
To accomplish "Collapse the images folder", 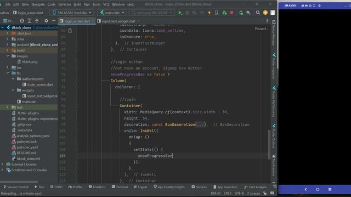I will [7, 56].
